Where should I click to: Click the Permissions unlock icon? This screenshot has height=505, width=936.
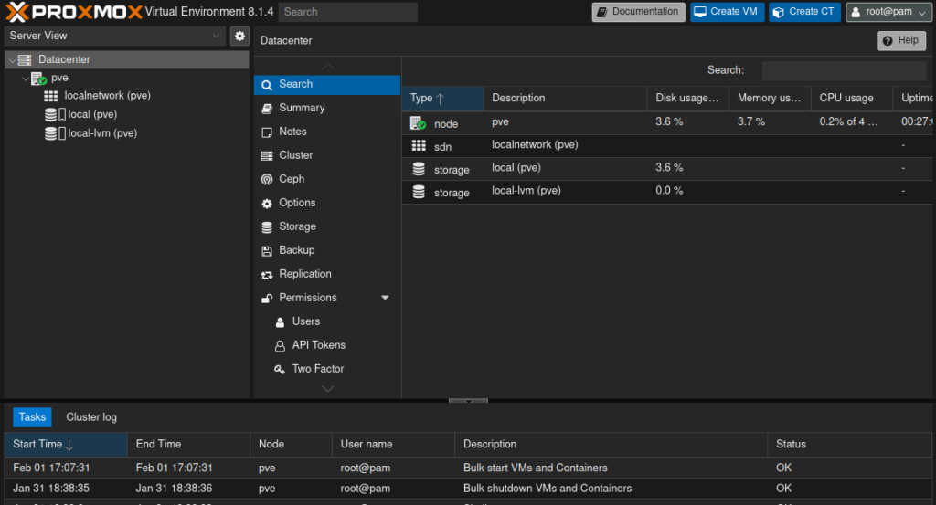pyautogui.click(x=267, y=298)
